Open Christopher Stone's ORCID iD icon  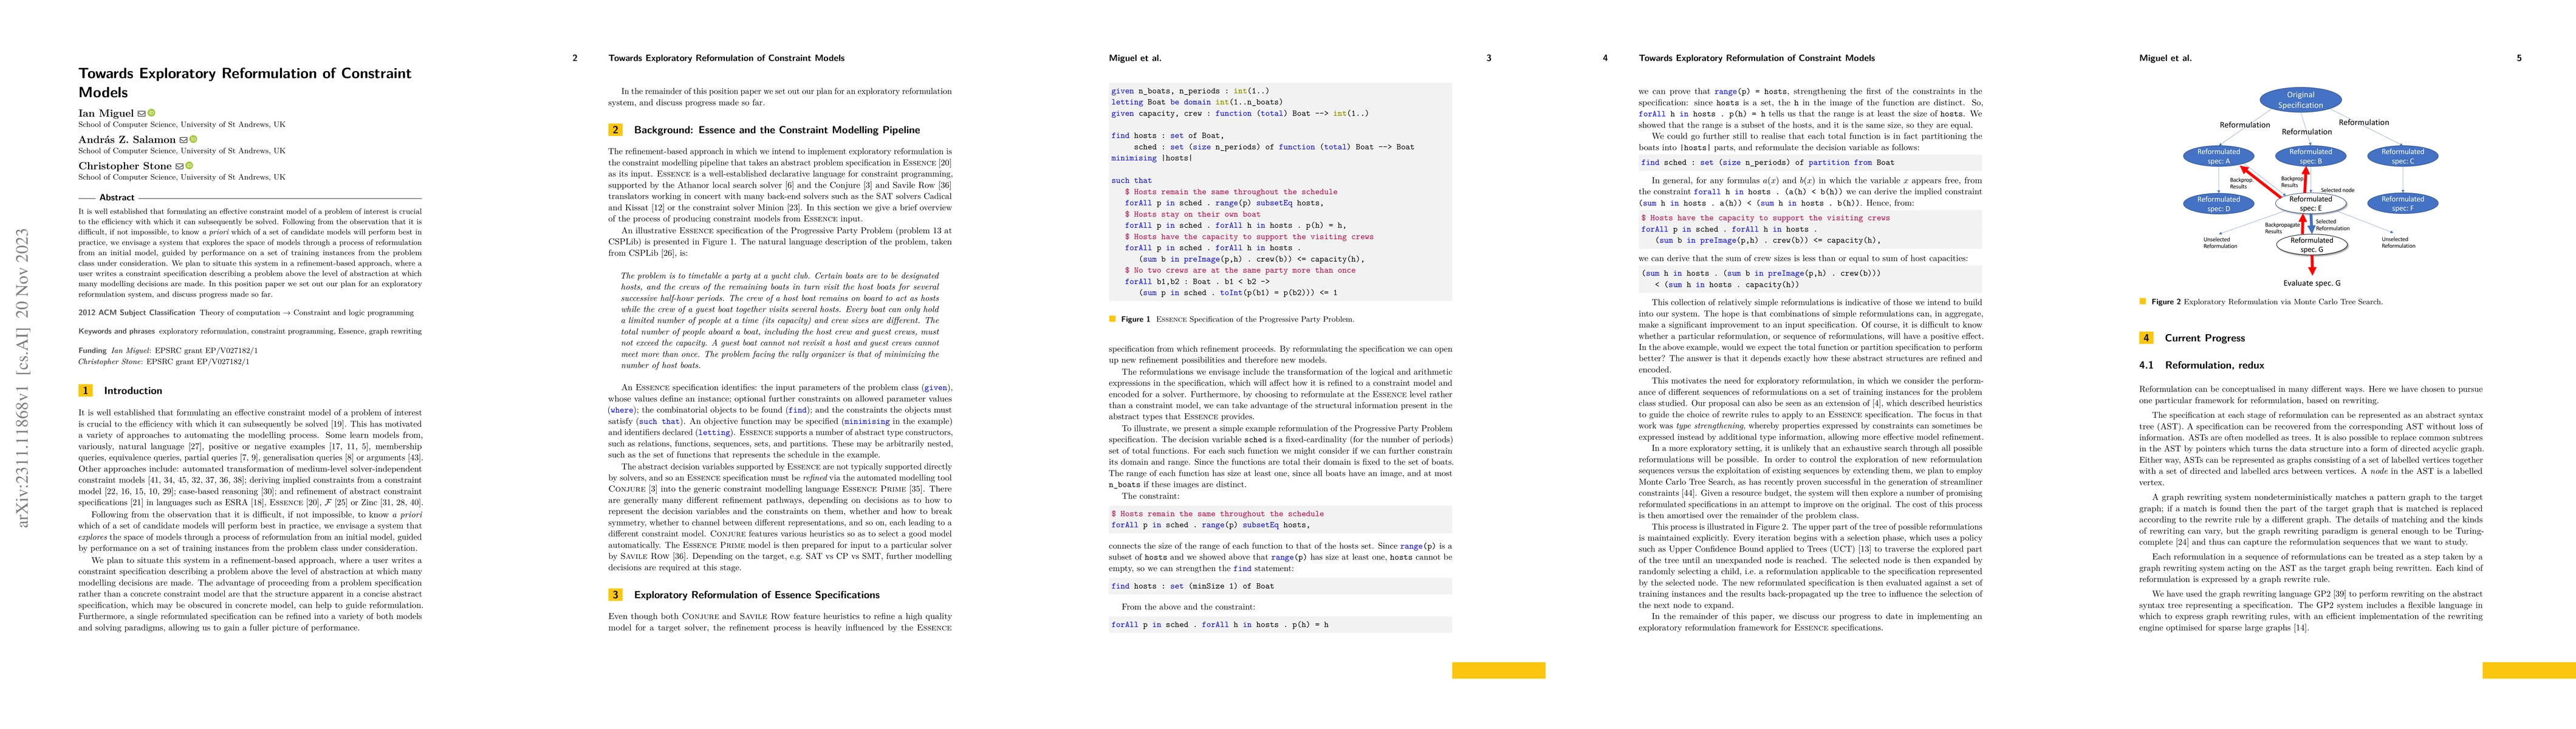[x=189, y=166]
